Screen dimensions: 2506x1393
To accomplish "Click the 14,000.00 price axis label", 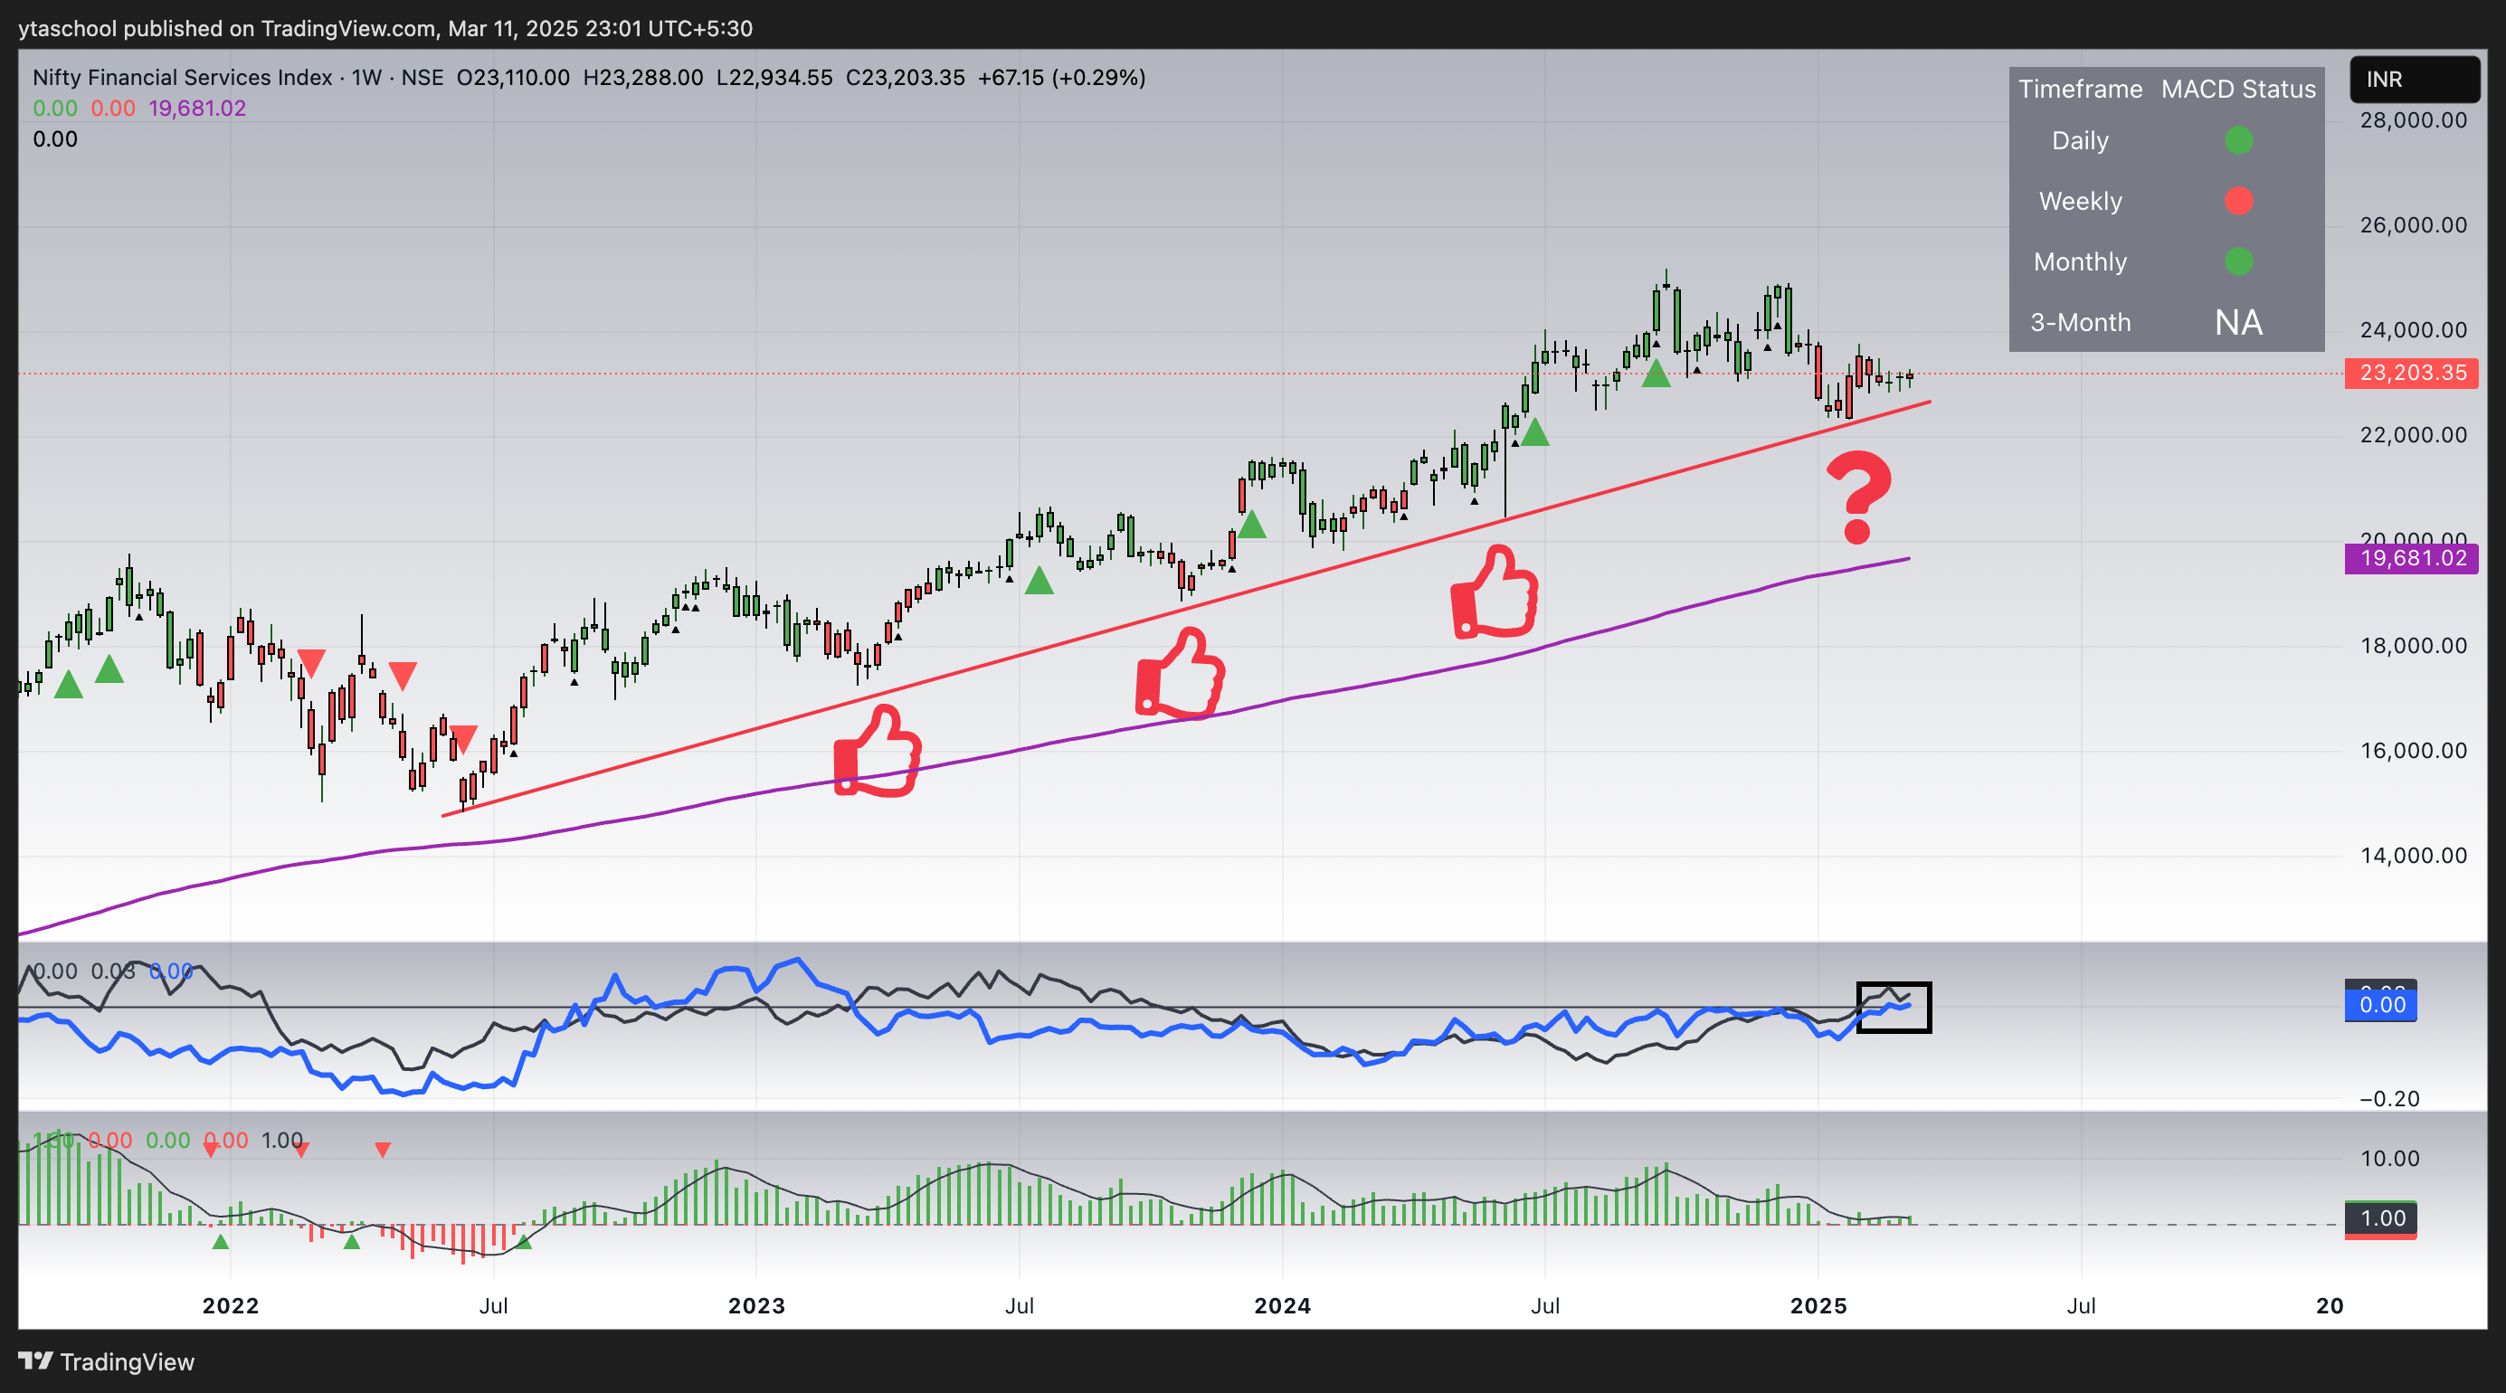I will 2414,856.
